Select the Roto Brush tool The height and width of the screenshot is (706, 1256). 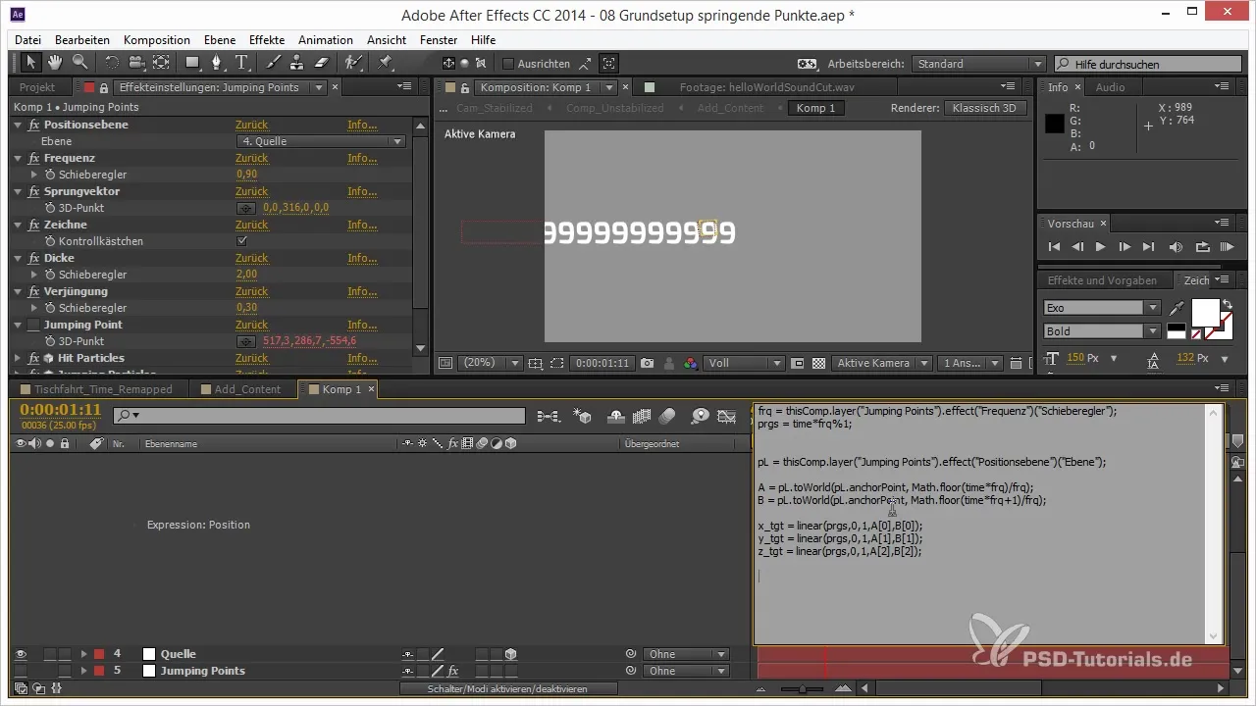[353, 63]
